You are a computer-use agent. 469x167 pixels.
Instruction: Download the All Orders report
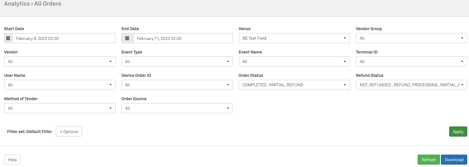tap(454, 160)
